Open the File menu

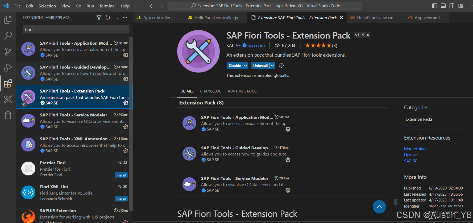(18, 6)
